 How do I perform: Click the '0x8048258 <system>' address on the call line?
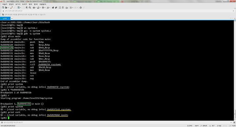click(49, 65)
